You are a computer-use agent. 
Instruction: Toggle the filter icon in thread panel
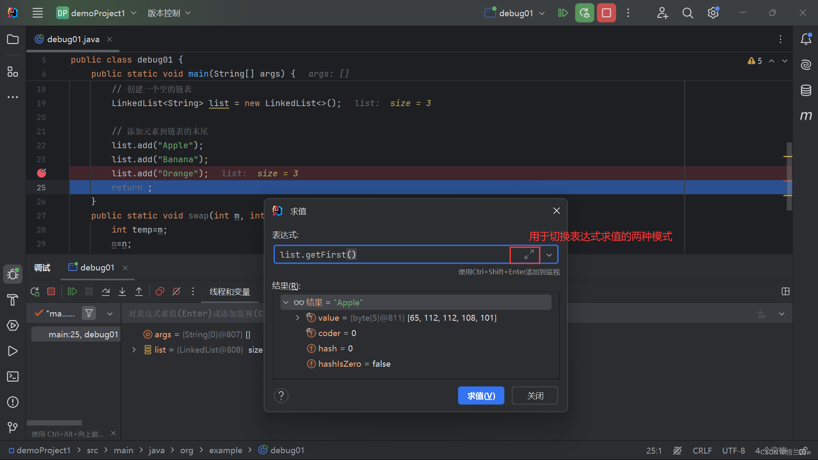(88, 313)
